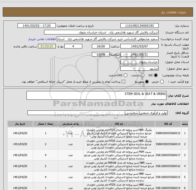This screenshot has height=190, width=196.
Task: Click the announcement date and time field
Action: [36, 26]
